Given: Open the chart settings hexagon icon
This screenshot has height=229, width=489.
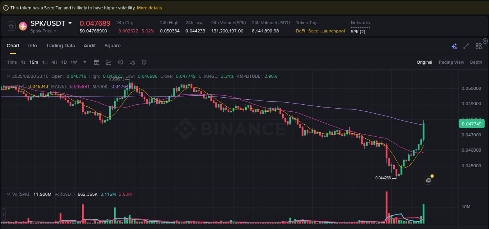Looking at the screenshot, I should tap(144, 62).
